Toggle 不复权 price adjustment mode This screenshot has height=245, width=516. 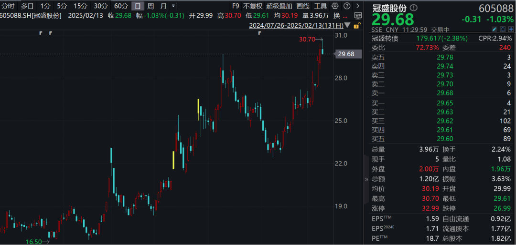point(253,6)
